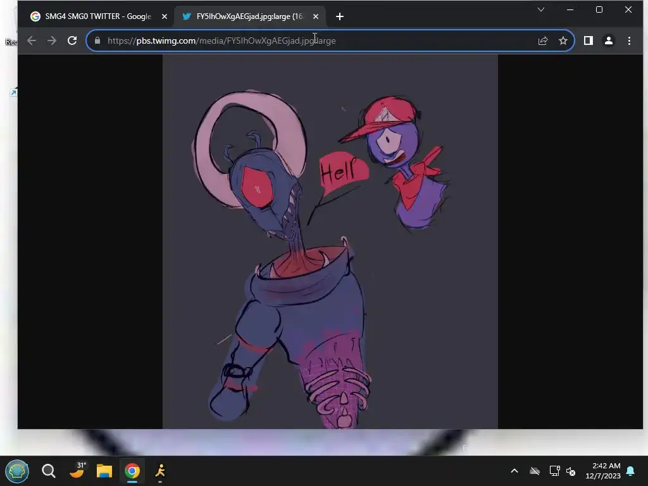Image resolution: width=648 pixels, height=486 pixels.
Task: Open the notifications bell icon
Action: 631,471
